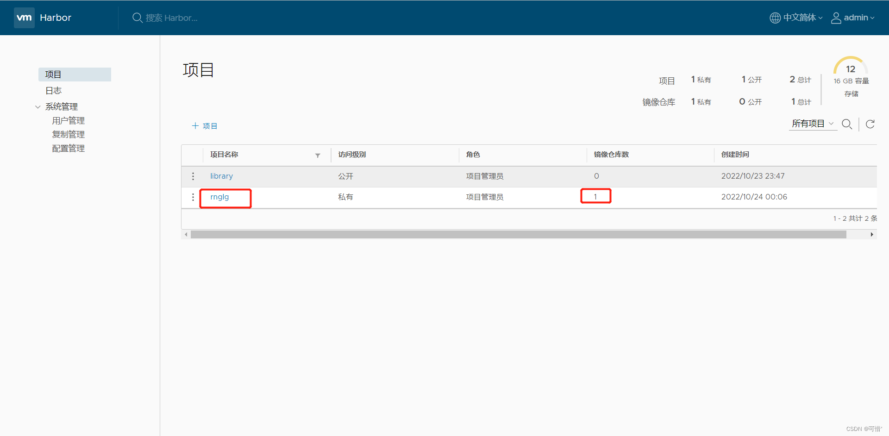Click the search magnifier in header
The image size is (889, 436).
click(x=137, y=18)
